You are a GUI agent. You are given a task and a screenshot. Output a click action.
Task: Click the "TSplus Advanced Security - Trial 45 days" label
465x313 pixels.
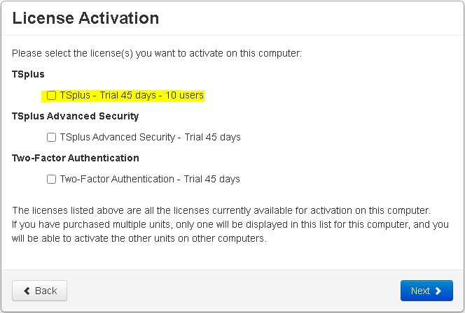pyautogui.click(x=150, y=137)
